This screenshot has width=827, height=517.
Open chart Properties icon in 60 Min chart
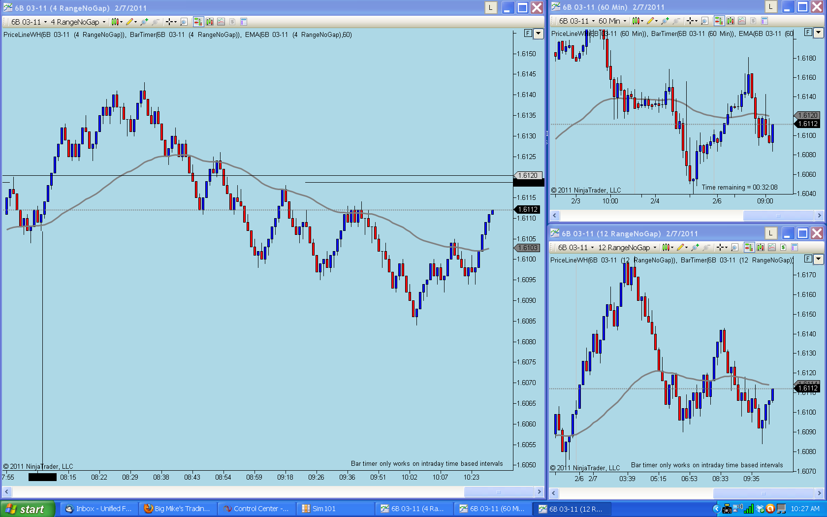(764, 21)
